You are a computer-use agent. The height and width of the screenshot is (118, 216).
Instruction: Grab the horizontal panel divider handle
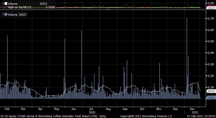(108, 10)
